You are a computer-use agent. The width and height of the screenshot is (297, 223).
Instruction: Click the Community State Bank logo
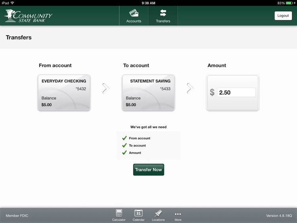29,16
